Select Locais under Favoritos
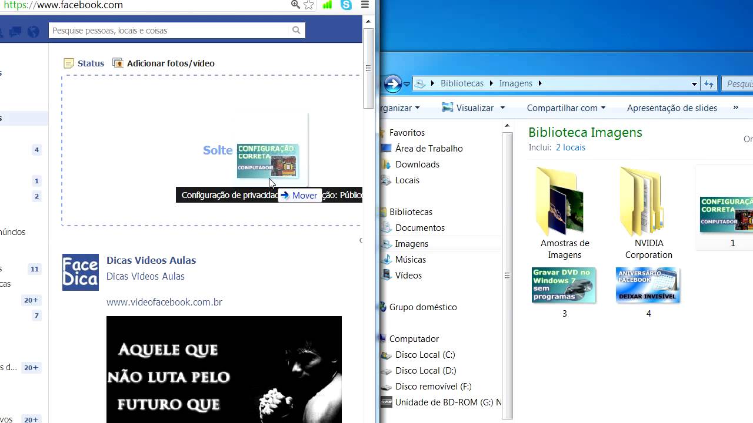This screenshot has width=753, height=423. 407,180
